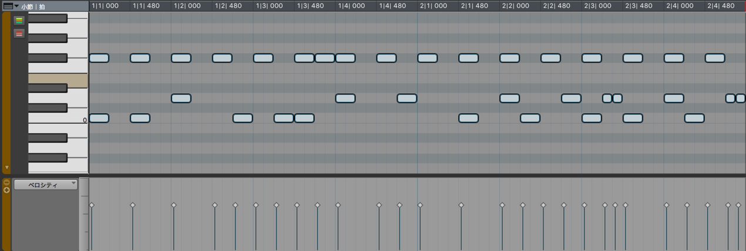
Task: Select middle-row note at 1|2|000
Action: (181, 99)
